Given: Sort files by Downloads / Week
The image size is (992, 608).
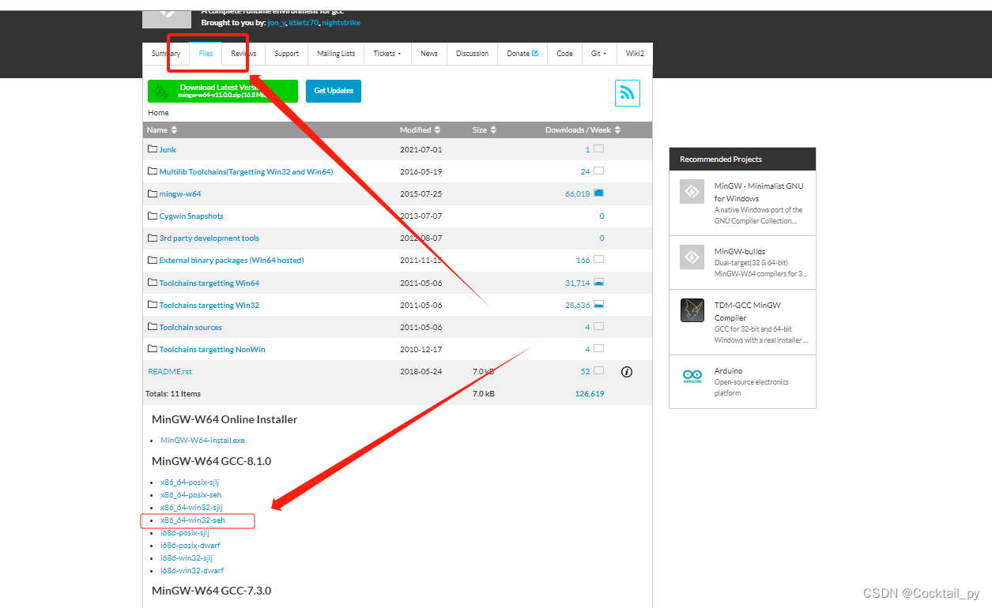Looking at the screenshot, I should coord(583,129).
